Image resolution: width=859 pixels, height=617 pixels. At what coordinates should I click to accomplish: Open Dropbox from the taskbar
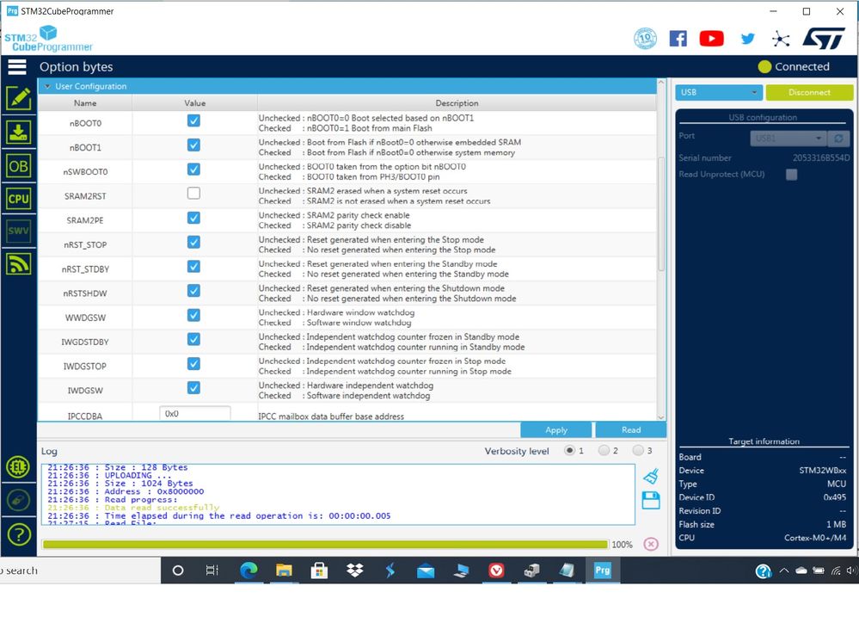pos(355,571)
